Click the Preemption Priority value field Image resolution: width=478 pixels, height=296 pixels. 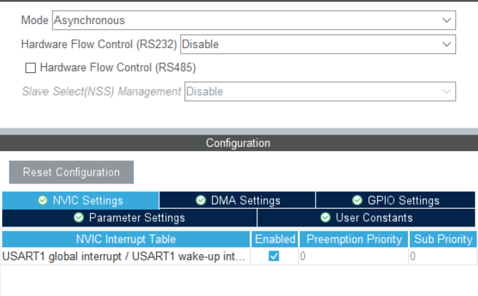click(x=354, y=256)
